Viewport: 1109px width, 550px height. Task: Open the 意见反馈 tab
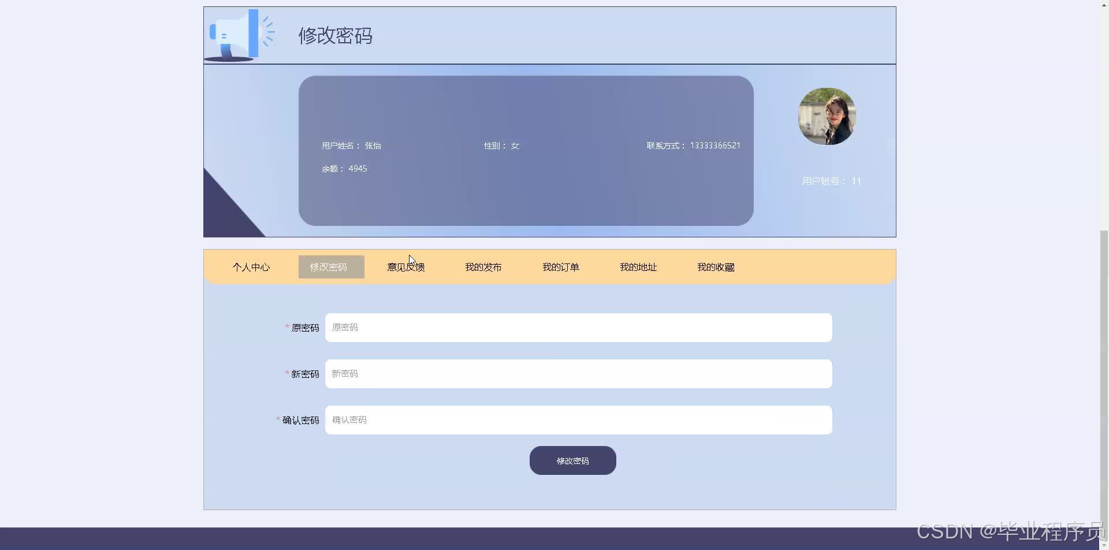pyautogui.click(x=406, y=267)
